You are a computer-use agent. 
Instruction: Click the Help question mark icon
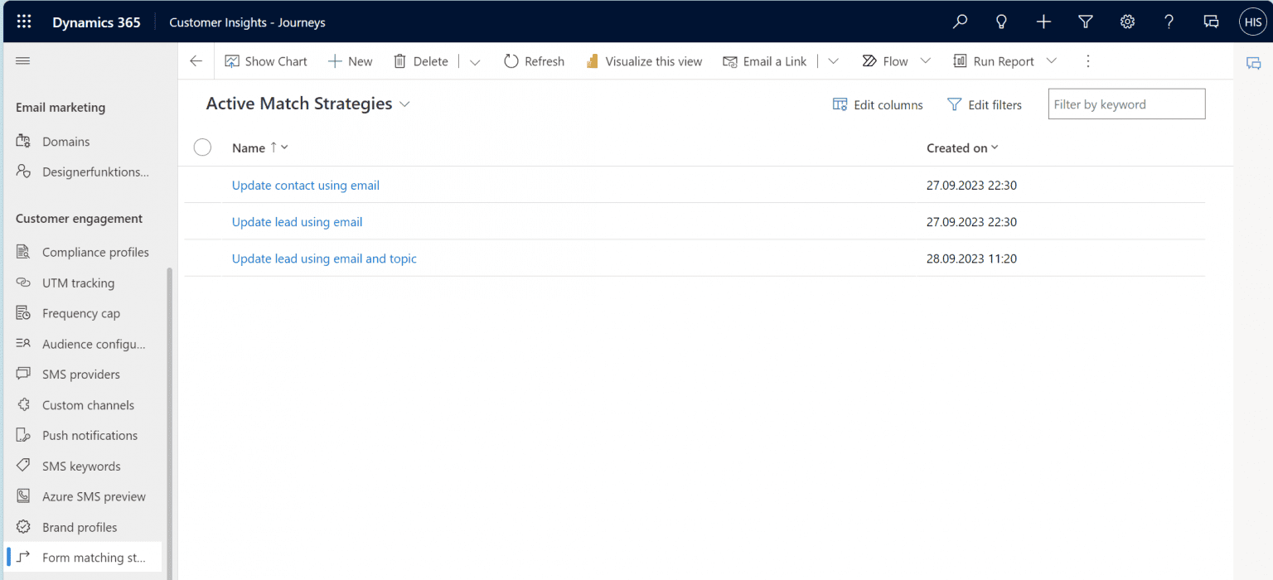coord(1169,22)
